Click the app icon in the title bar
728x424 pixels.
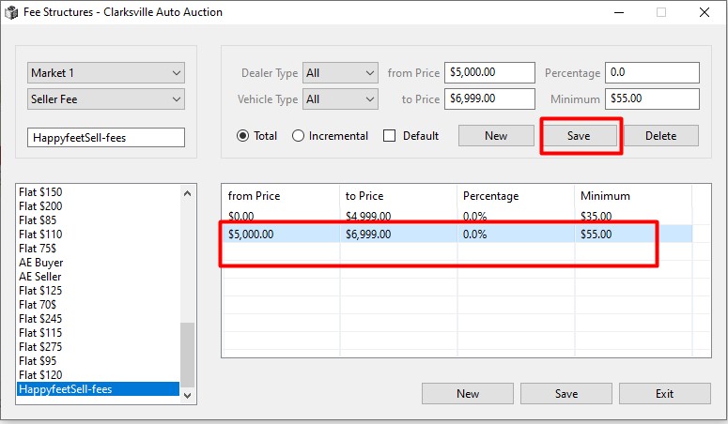pos(12,12)
